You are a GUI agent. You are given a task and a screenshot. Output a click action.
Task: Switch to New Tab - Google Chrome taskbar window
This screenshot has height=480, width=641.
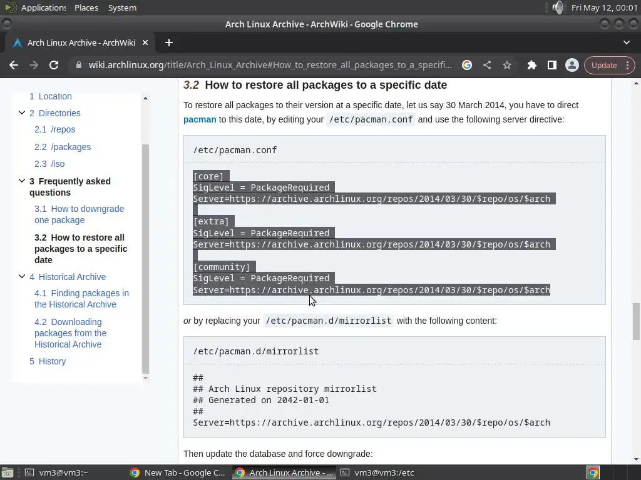177,472
